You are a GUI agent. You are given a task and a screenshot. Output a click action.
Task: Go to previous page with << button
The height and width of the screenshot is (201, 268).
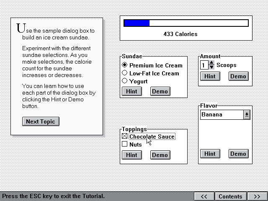pyautogui.click(x=204, y=196)
